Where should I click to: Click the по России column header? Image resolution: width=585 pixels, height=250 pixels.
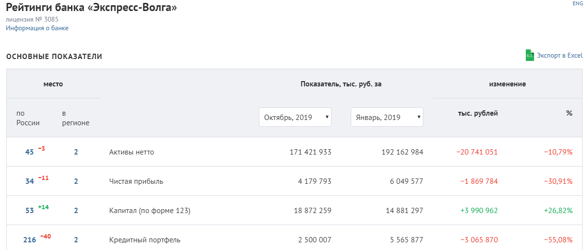coord(28,118)
